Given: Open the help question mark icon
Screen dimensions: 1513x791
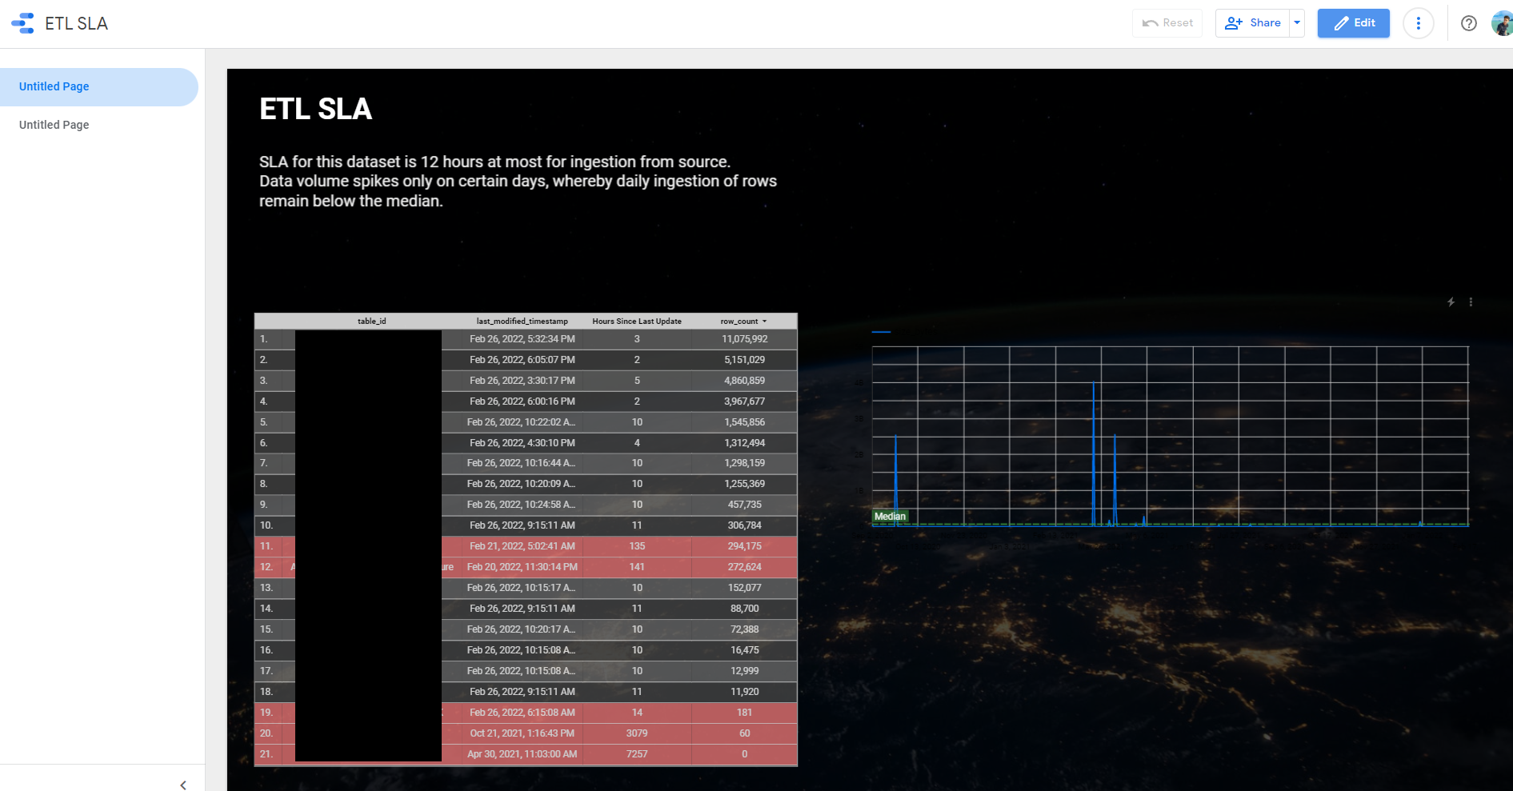Looking at the screenshot, I should coord(1468,23).
